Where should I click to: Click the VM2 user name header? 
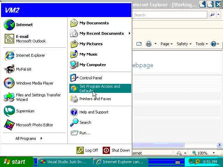click(12, 10)
